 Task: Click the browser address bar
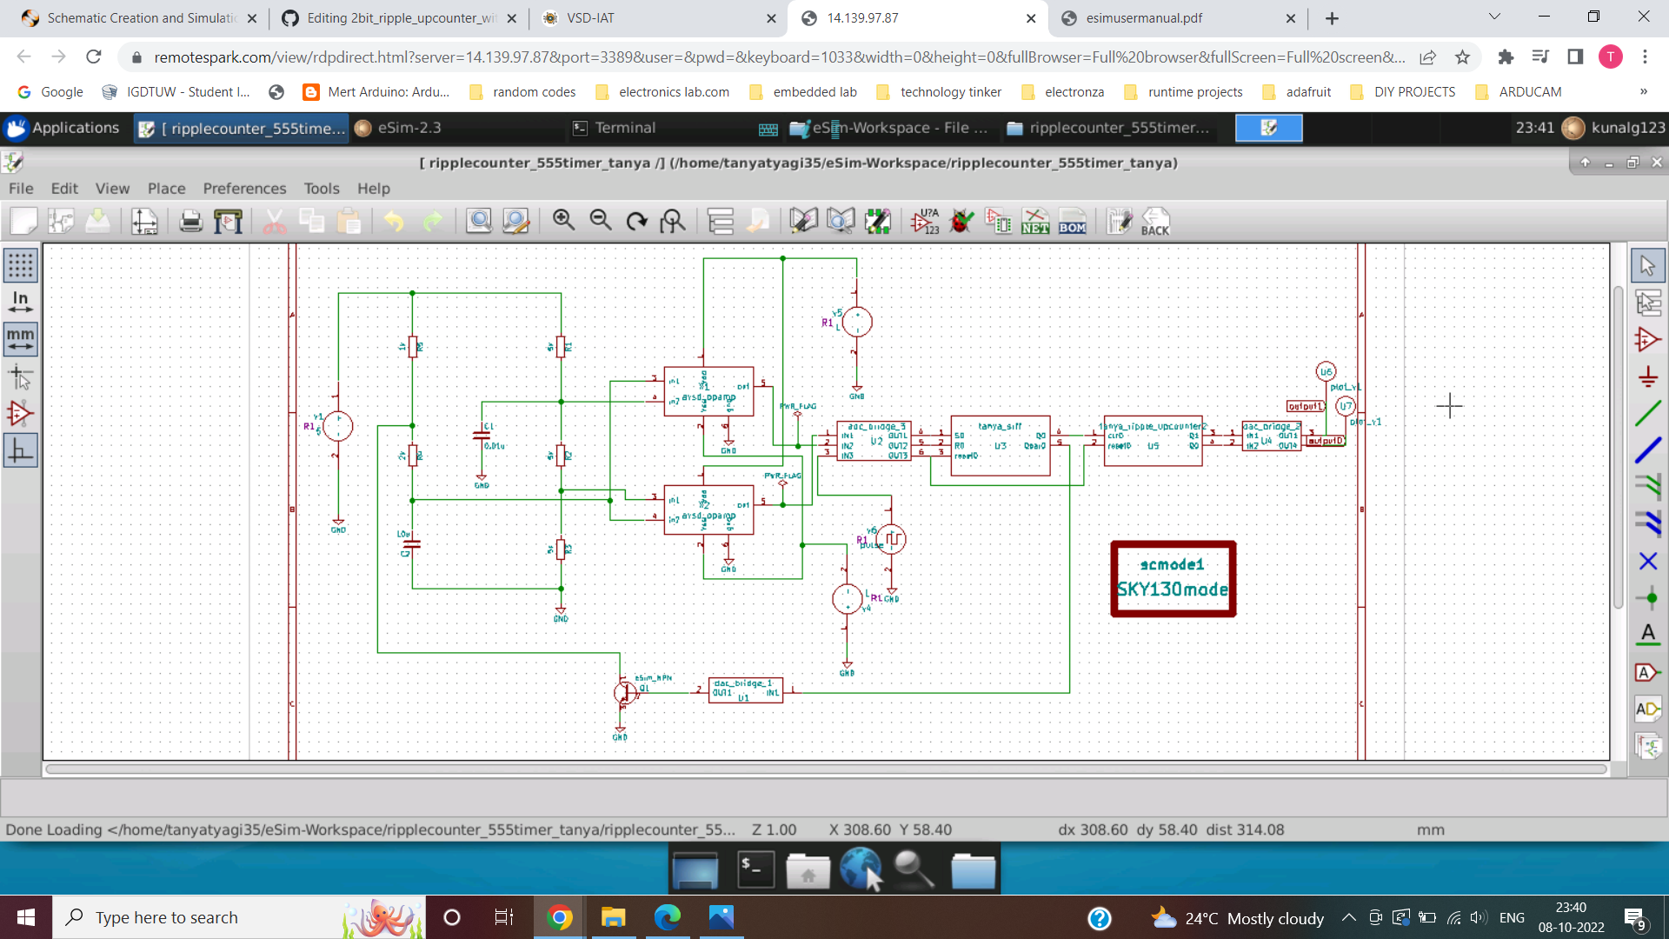pyautogui.click(x=608, y=57)
